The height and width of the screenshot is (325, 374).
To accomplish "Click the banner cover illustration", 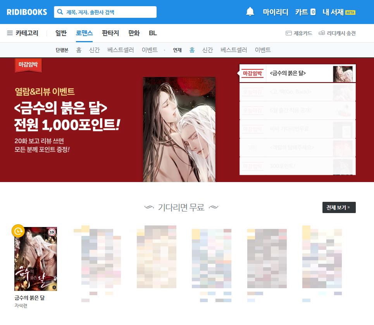I will click(179, 129).
